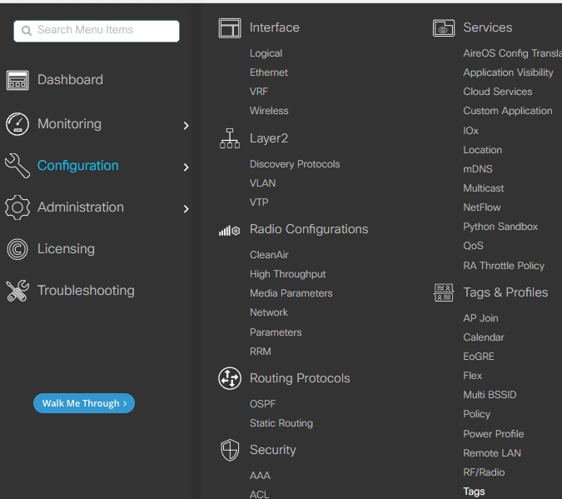Open Parameters under Radio Configurations
The image size is (562, 499).
(276, 332)
